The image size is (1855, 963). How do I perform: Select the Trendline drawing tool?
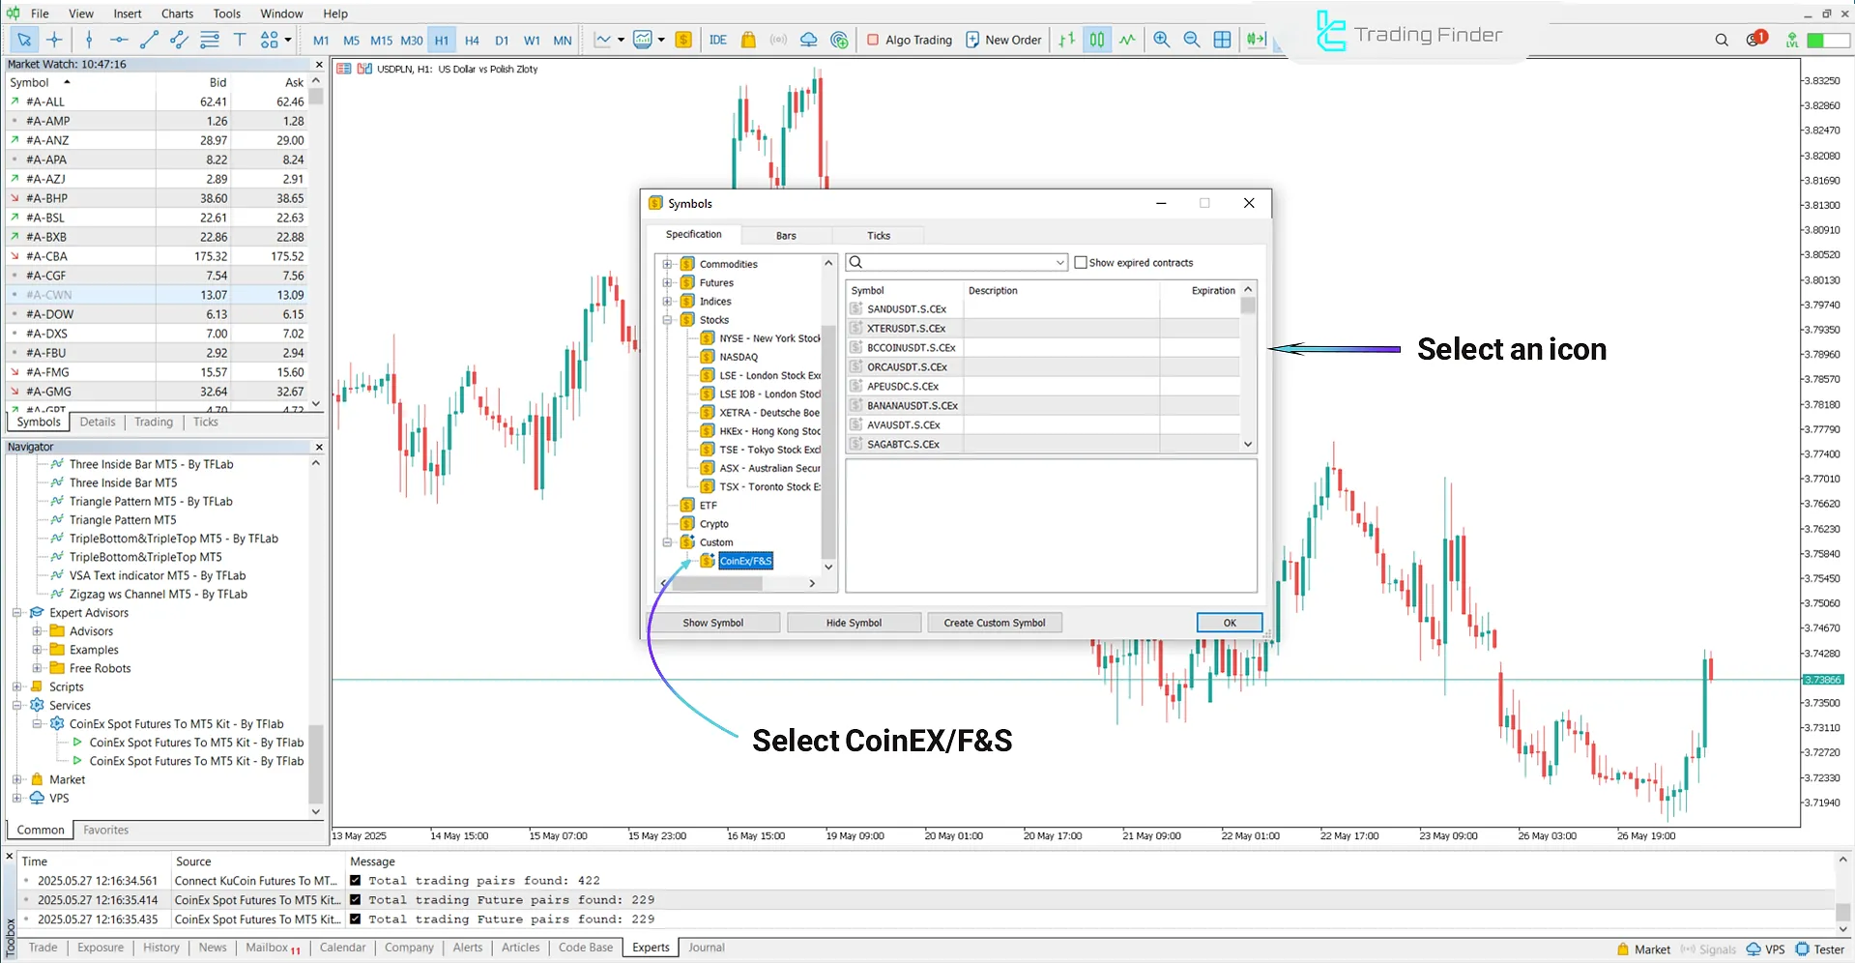coord(149,40)
